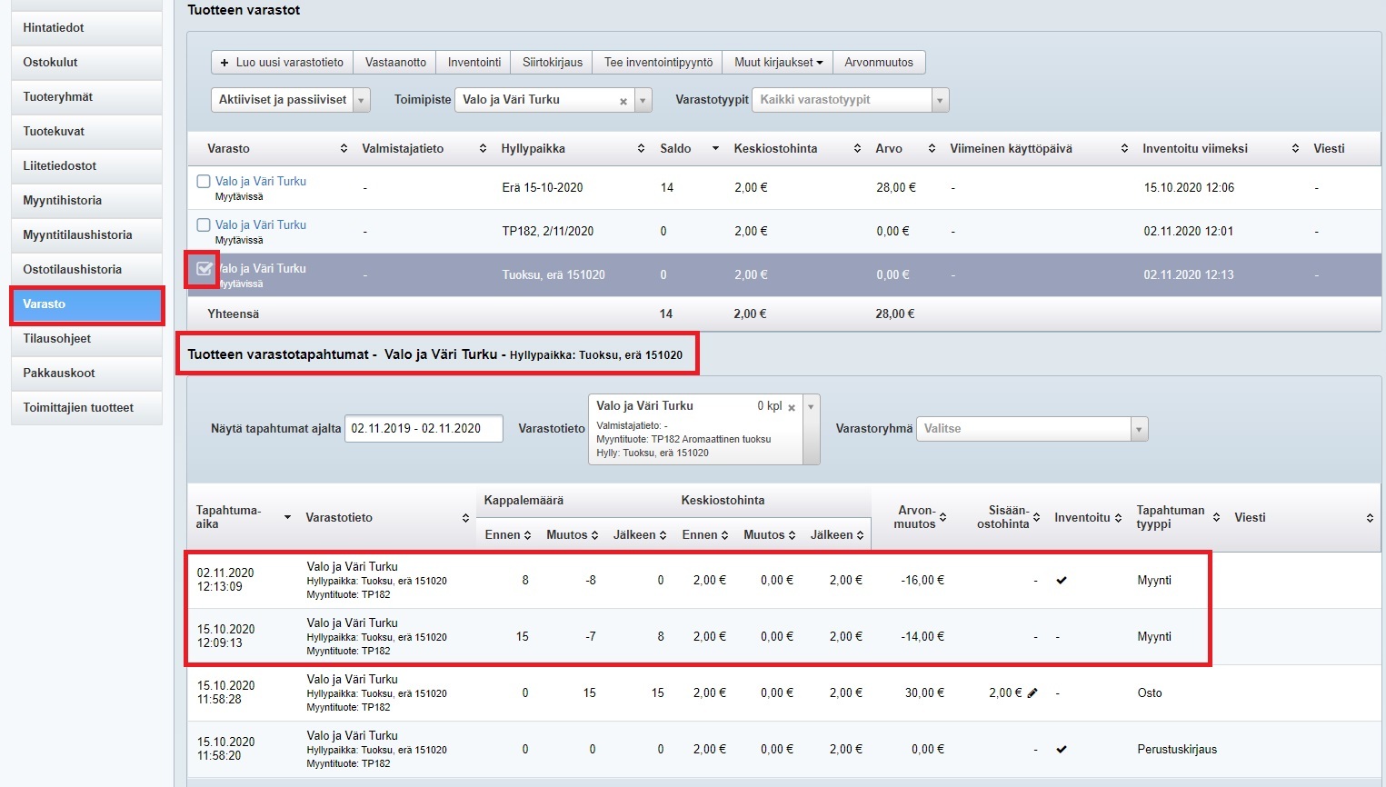
Task: Click the Luo uusi varastotieto button
Action: pos(282,63)
